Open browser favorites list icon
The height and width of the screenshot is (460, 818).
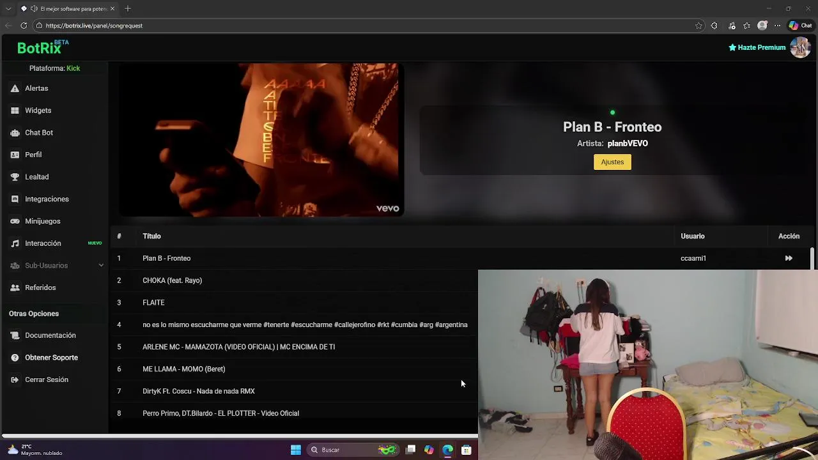click(x=746, y=26)
